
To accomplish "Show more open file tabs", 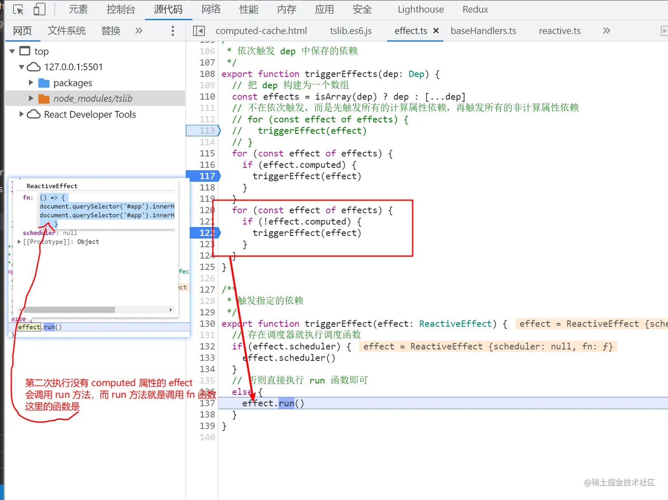I will [607, 30].
